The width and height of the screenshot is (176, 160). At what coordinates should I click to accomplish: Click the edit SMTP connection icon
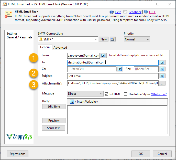[113, 39]
